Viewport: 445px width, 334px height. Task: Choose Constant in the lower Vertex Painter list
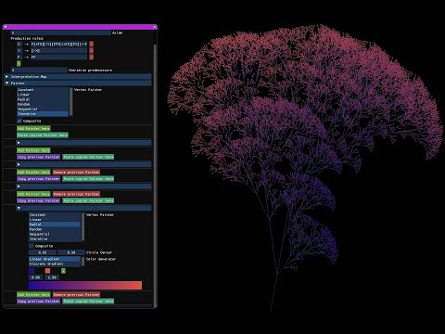55,214
